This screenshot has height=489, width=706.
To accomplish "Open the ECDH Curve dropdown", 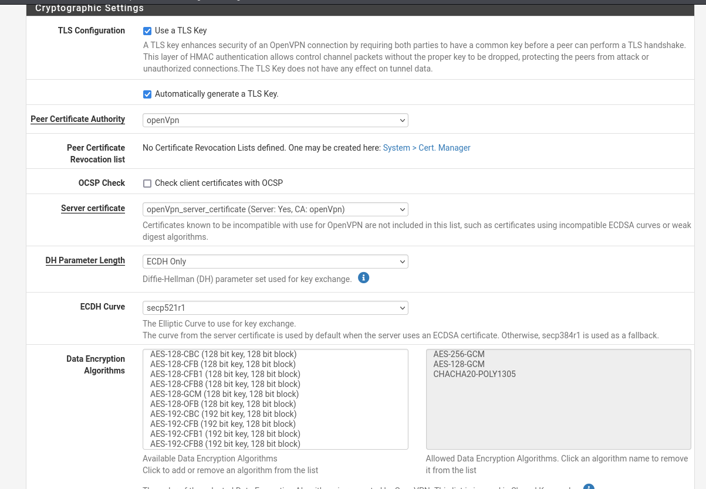I will pyautogui.click(x=275, y=308).
